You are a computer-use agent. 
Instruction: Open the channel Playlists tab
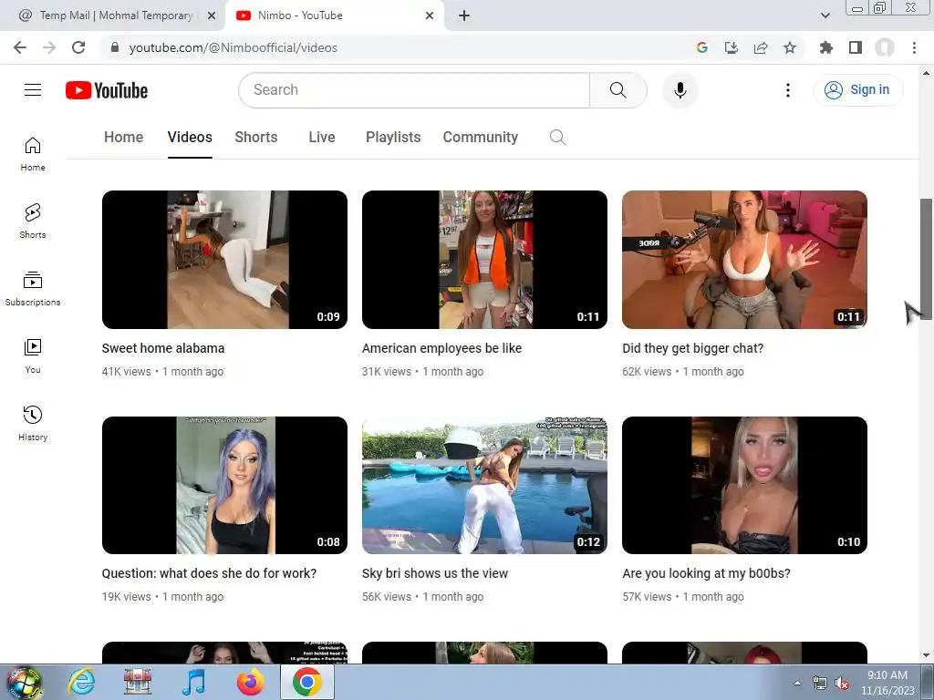click(x=393, y=138)
